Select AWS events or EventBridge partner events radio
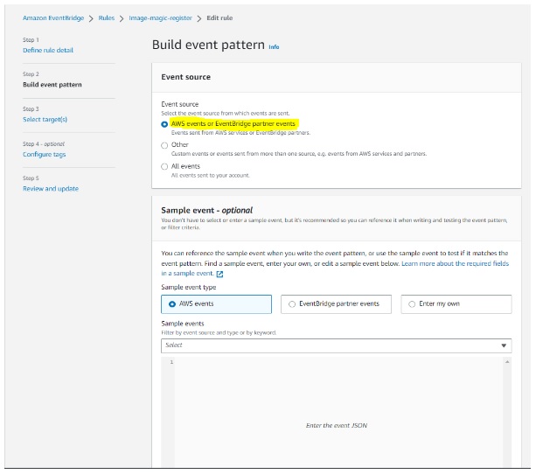This screenshot has height=474, width=536. [164, 124]
